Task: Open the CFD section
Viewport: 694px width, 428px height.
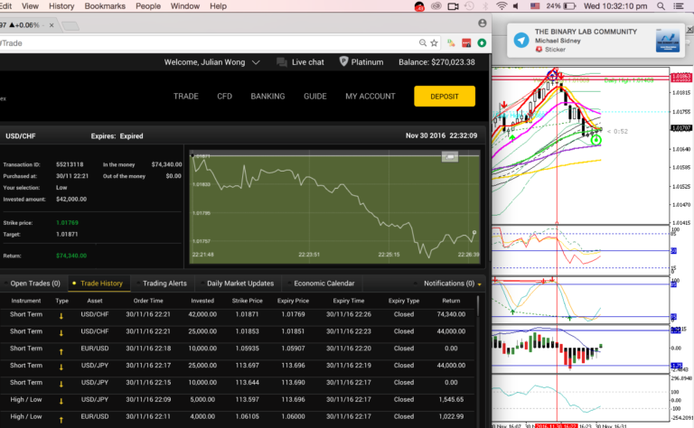Action: coord(224,97)
